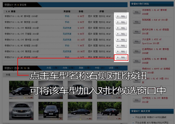Switch to the 中控 photo tab

[100, 68]
